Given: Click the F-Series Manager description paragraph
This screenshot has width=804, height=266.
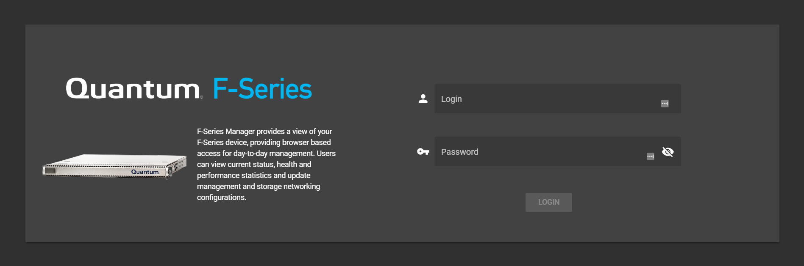Looking at the screenshot, I should pos(266,165).
